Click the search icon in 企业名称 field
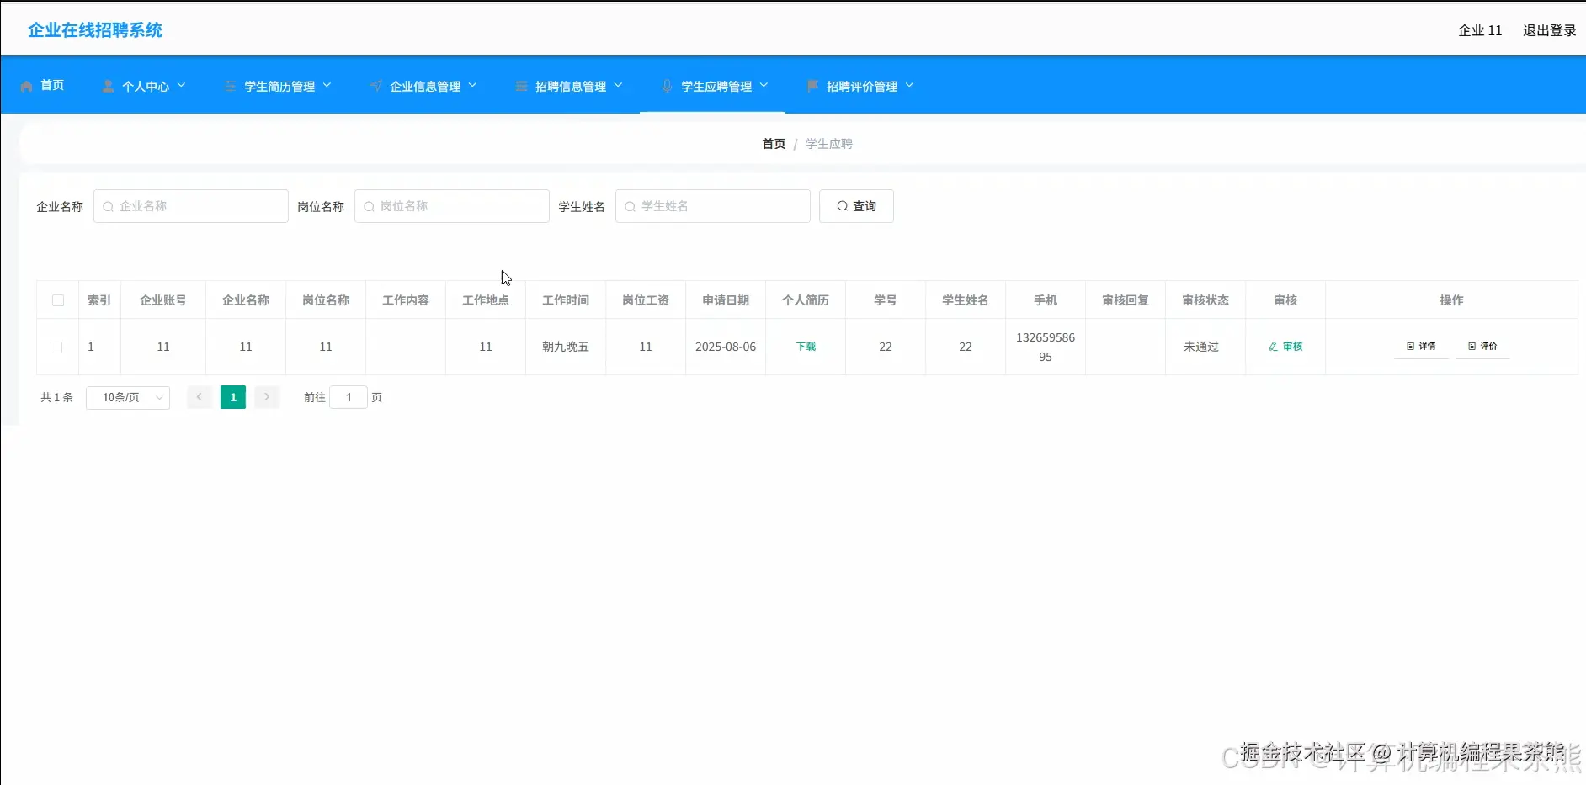The width and height of the screenshot is (1586, 785). point(108,206)
